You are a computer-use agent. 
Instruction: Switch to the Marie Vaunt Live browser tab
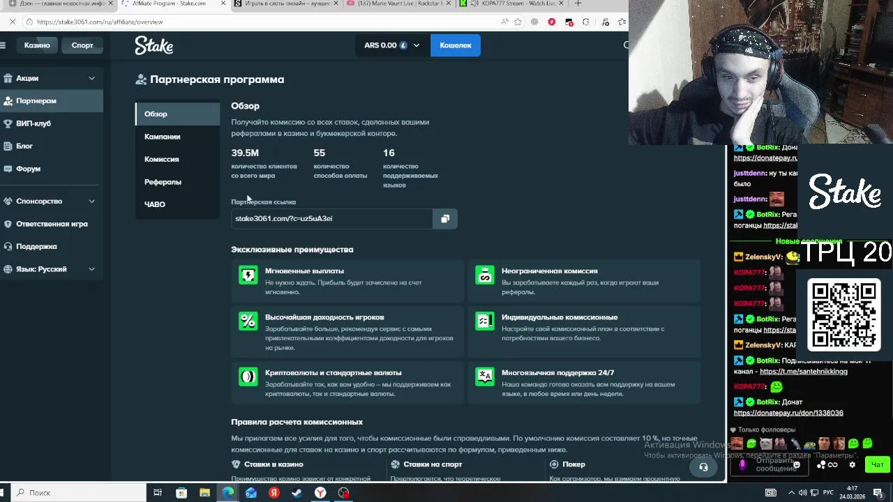pyautogui.click(x=399, y=3)
